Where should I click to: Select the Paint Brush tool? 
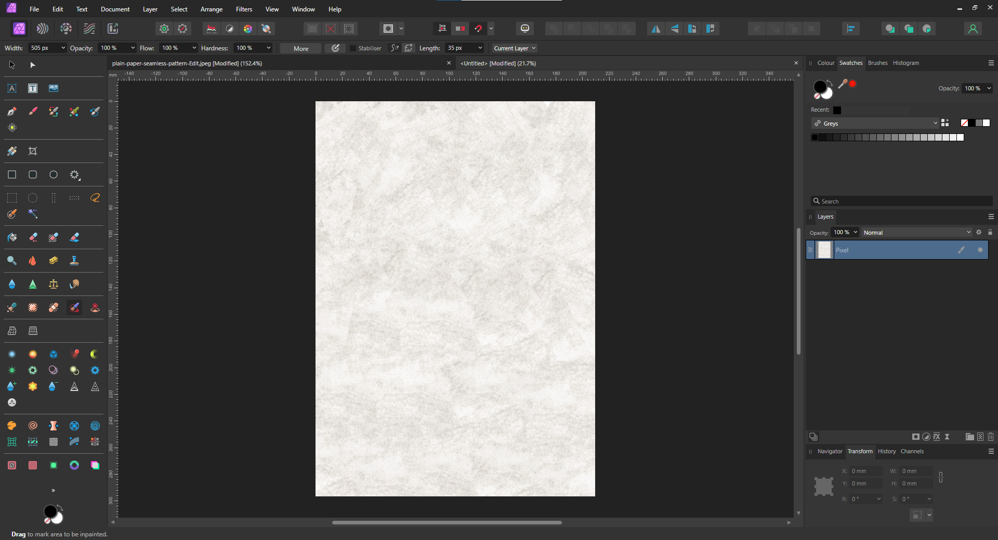[x=33, y=112]
